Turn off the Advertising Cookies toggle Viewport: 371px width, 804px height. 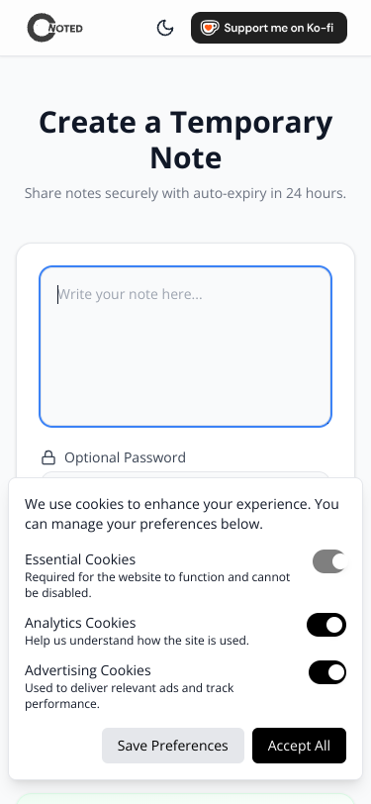(327, 672)
